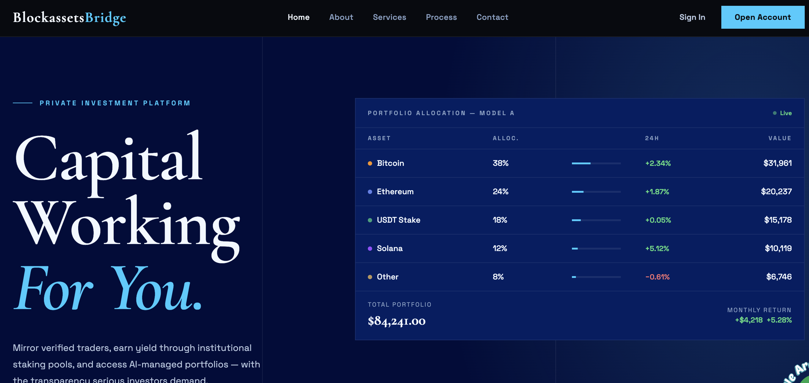Click the 8% allocation value
This screenshot has height=383, width=809.
pyautogui.click(x=498, y=277)
